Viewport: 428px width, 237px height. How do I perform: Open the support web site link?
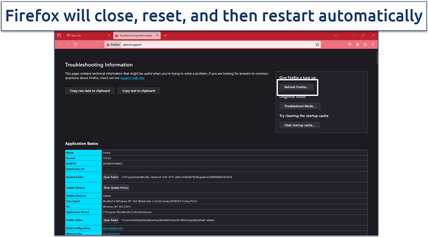click(132, 78)
